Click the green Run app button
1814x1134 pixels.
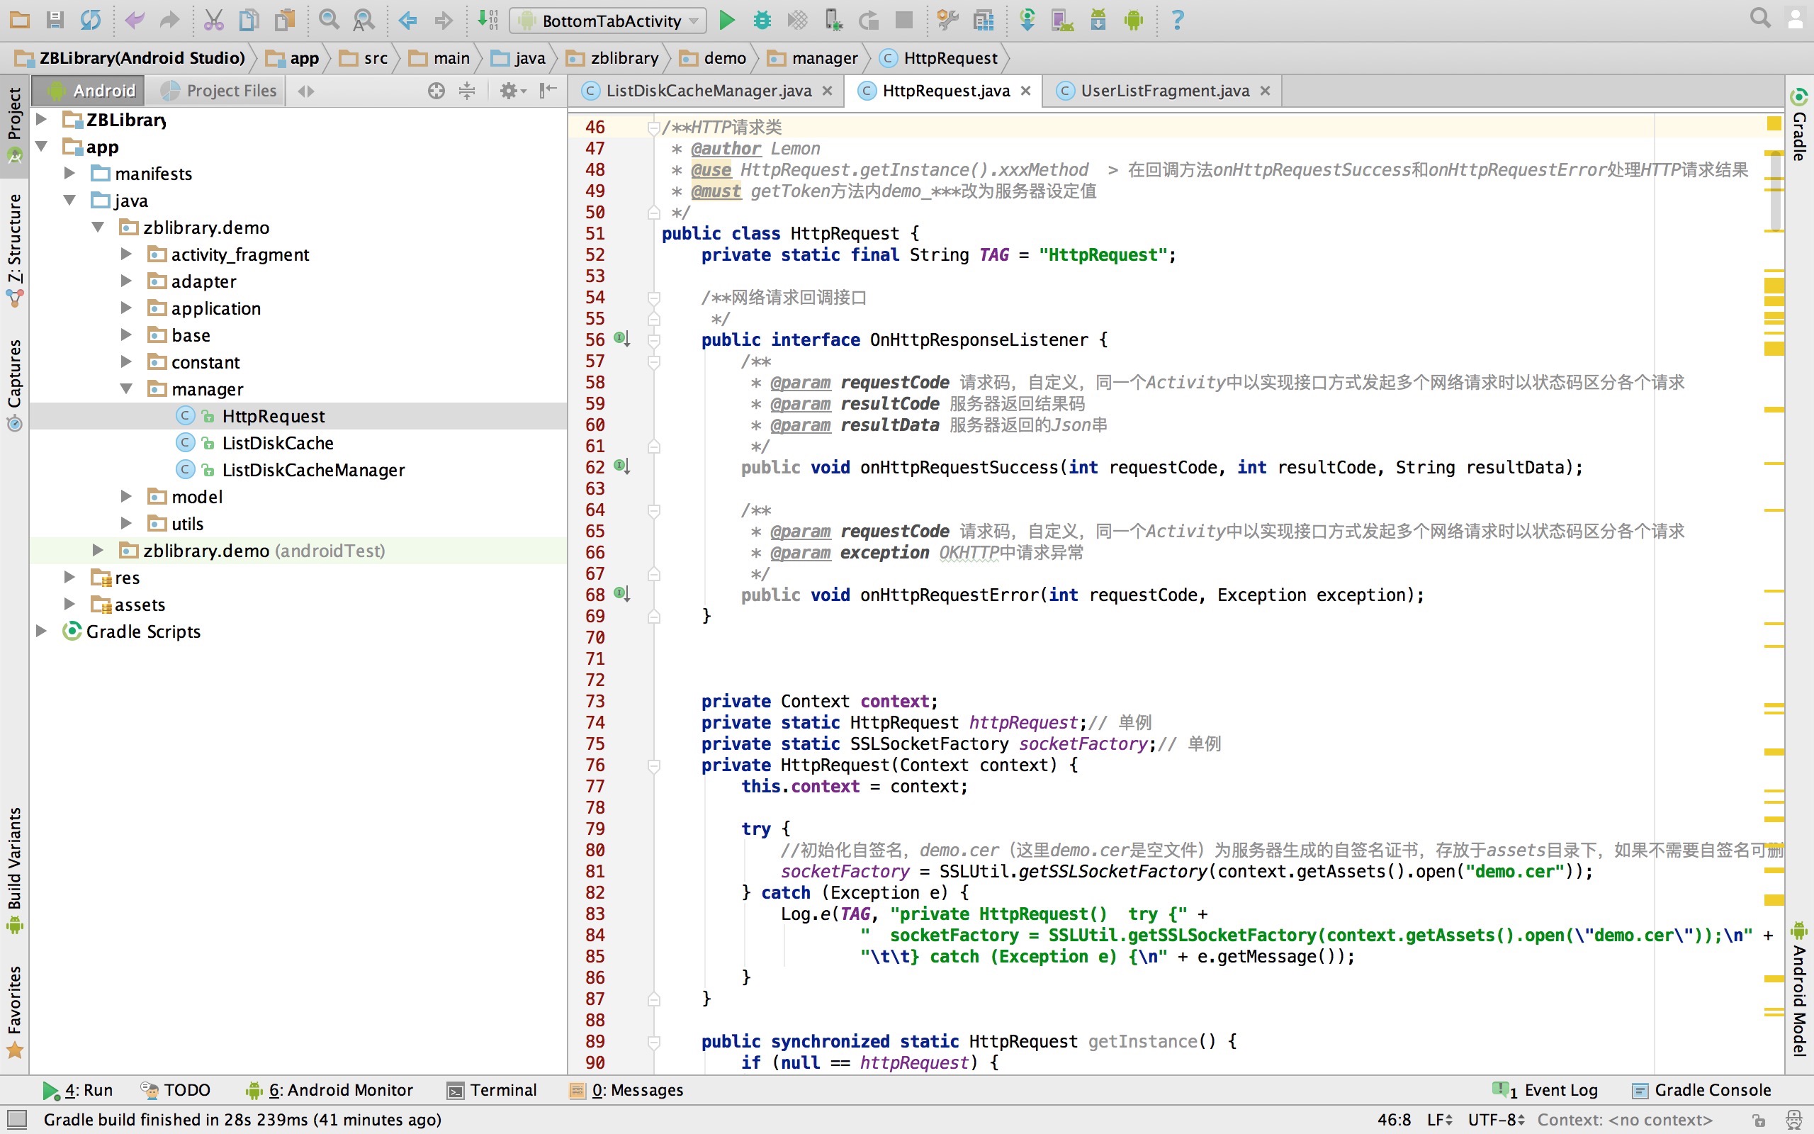pyautogui.click(x=726, y=21)
